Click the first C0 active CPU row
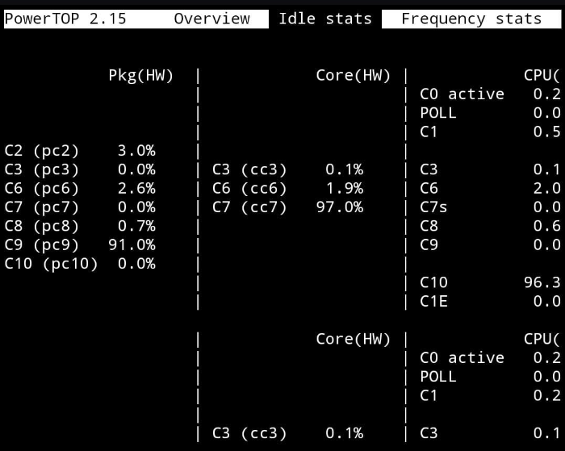 tap(490, 94)
